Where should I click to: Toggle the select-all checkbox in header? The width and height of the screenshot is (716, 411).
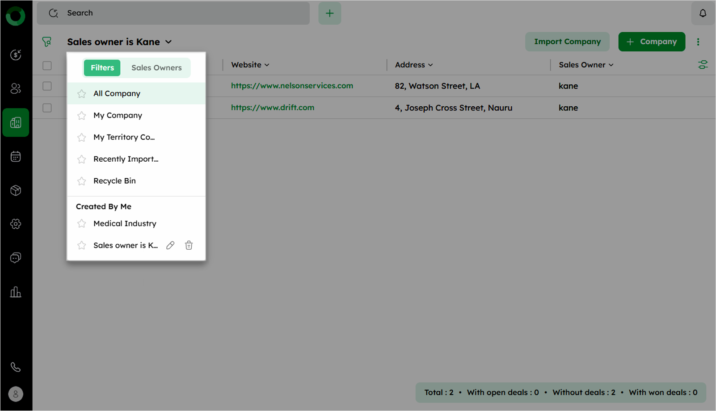tap(47, 66)
